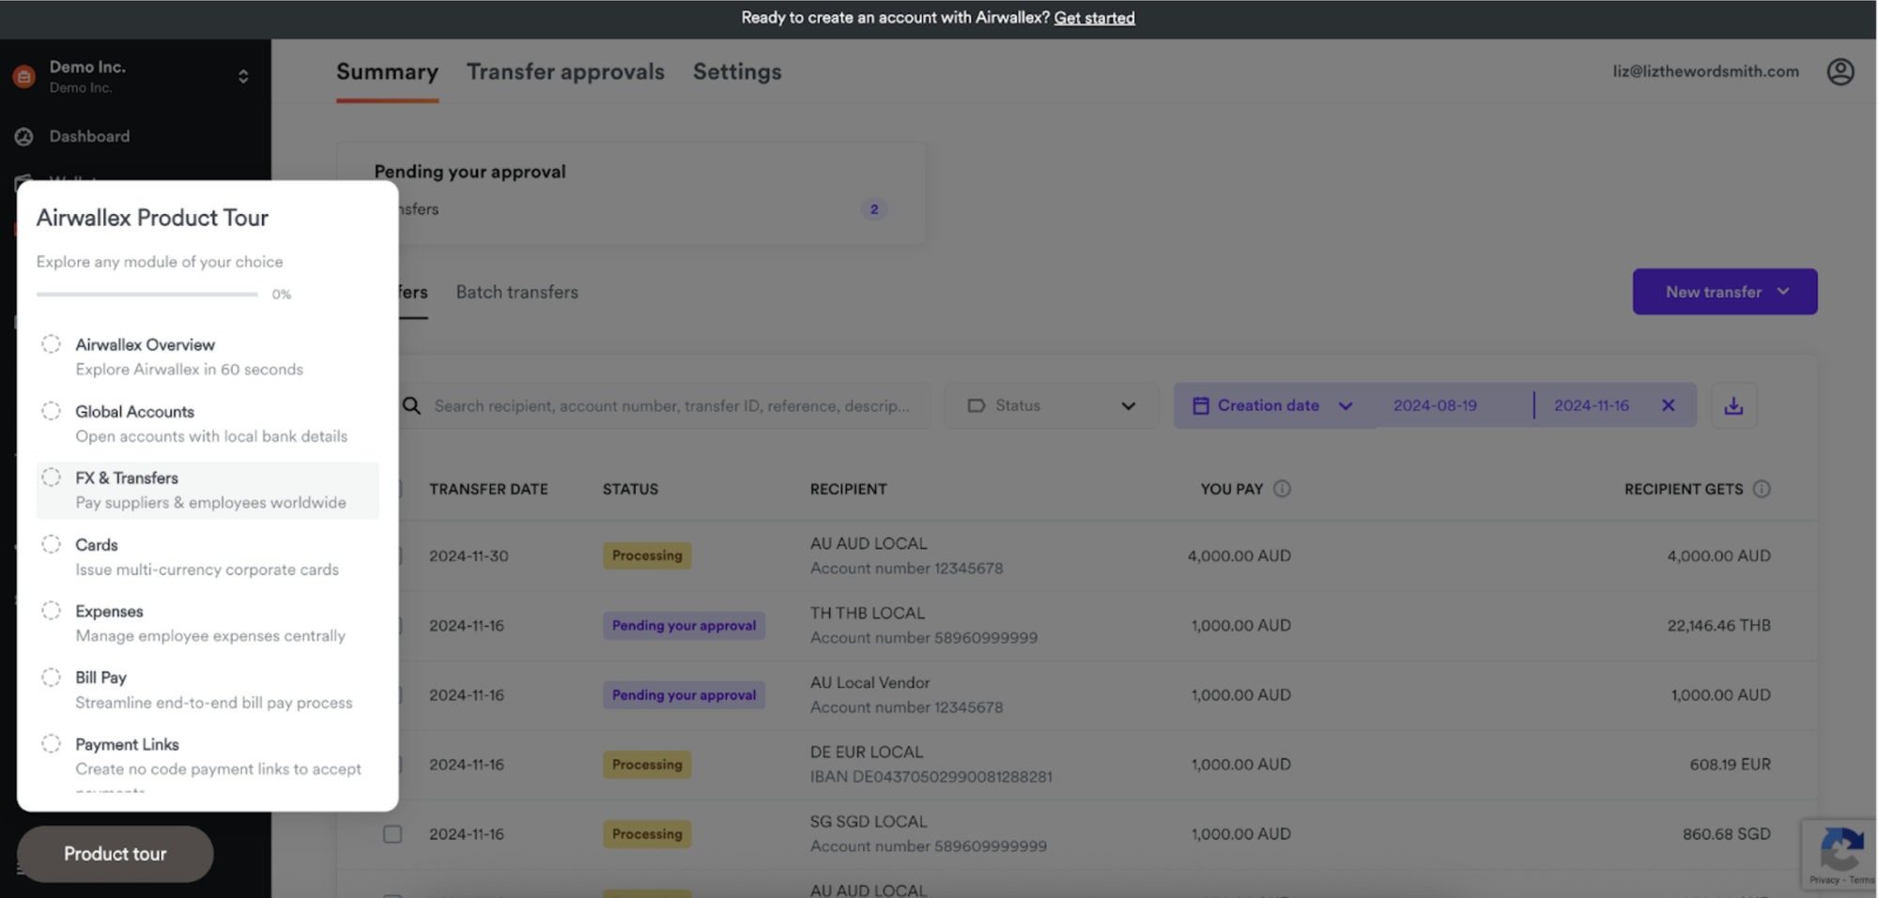
Task: Clear the creation date filter
Action: 1668,405
